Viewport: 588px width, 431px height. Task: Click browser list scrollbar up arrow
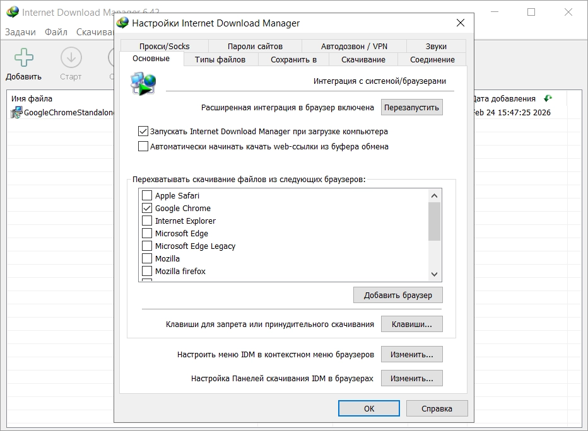434,195
